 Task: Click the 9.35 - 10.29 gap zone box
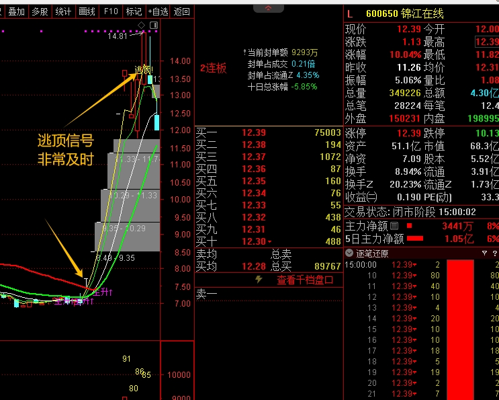click(x=128, y=237)
